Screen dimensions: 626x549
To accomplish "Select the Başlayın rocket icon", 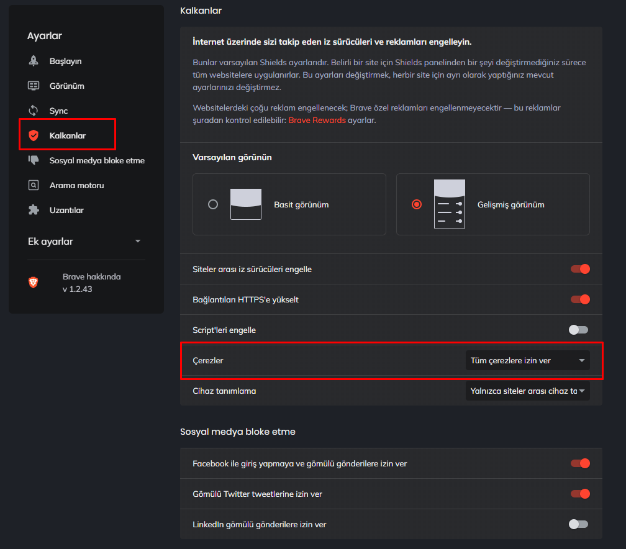I will point(33,61).
